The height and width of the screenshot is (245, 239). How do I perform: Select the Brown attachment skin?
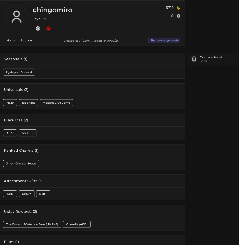tap(27, 194)
